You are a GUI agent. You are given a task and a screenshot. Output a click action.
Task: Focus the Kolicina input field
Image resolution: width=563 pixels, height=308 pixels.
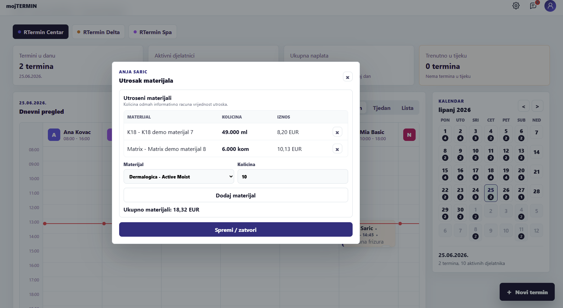(x=293, y=176)
